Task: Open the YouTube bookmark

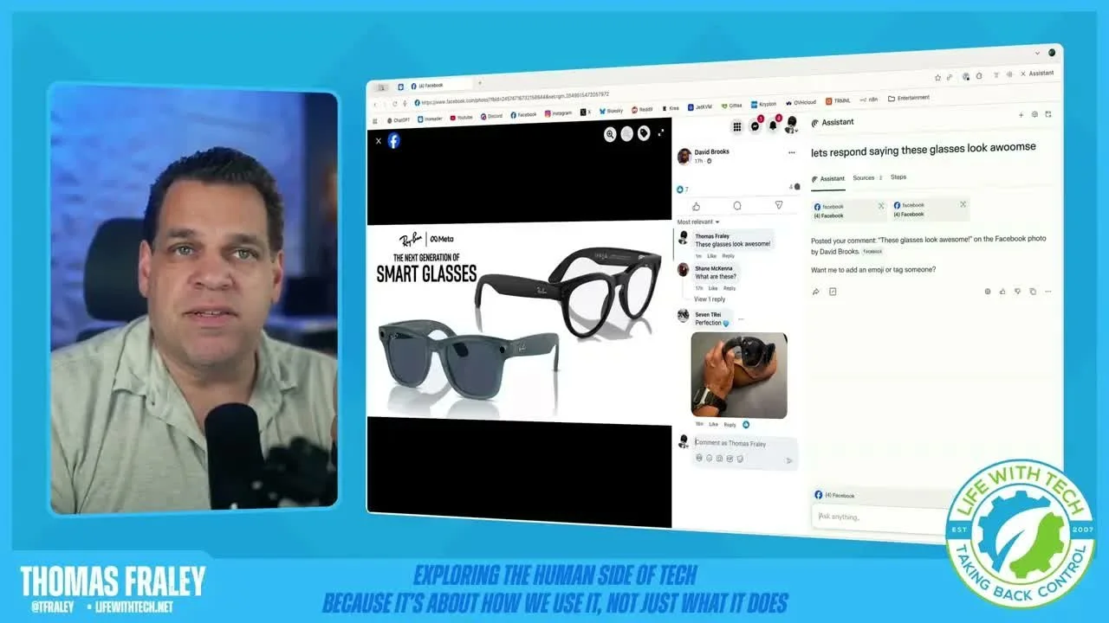Action: point(462,117)
